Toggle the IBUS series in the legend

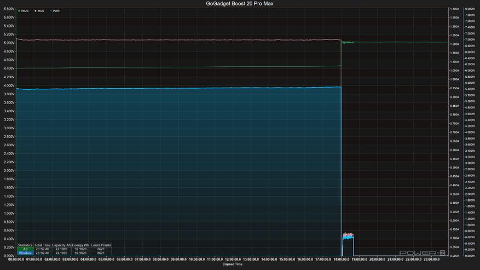coord(39,11)
